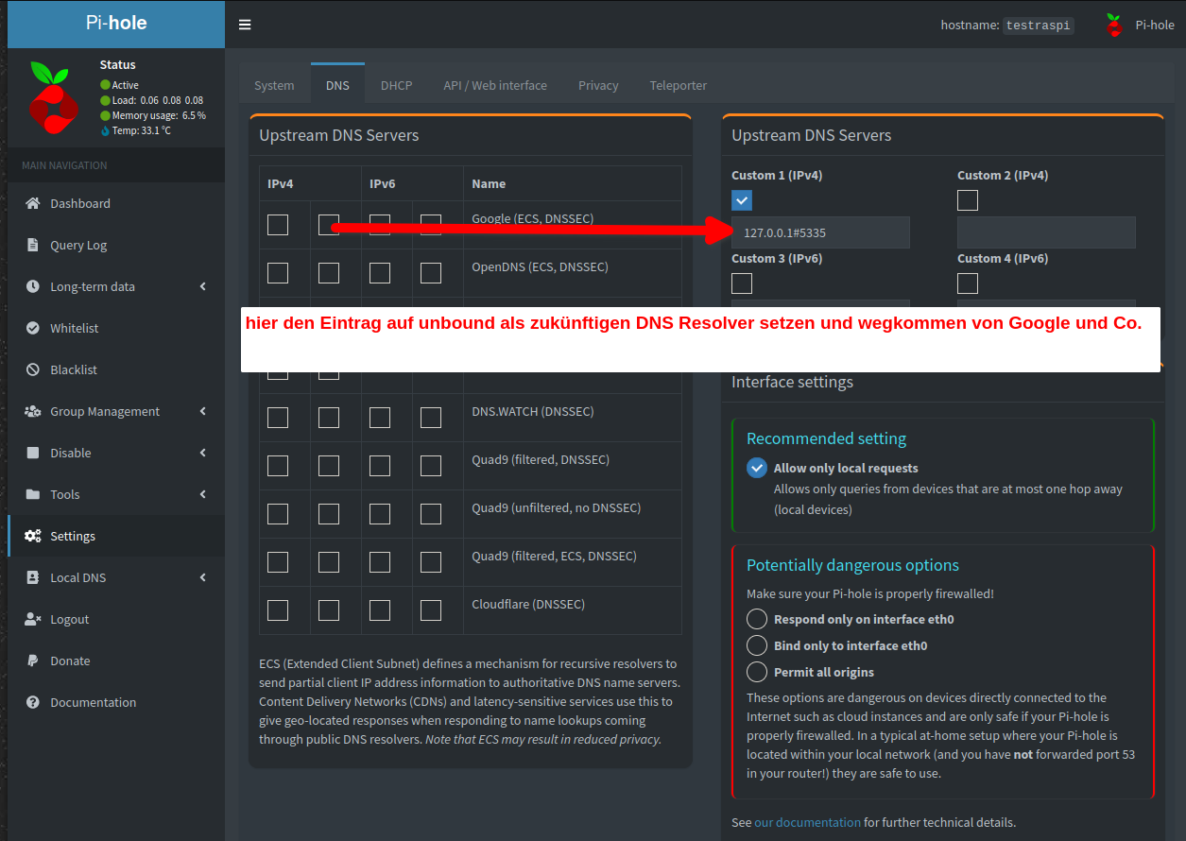Screen dimensions: 1186x841
Task: Select Respond only on interface eth0
Action: click(757, 619)
